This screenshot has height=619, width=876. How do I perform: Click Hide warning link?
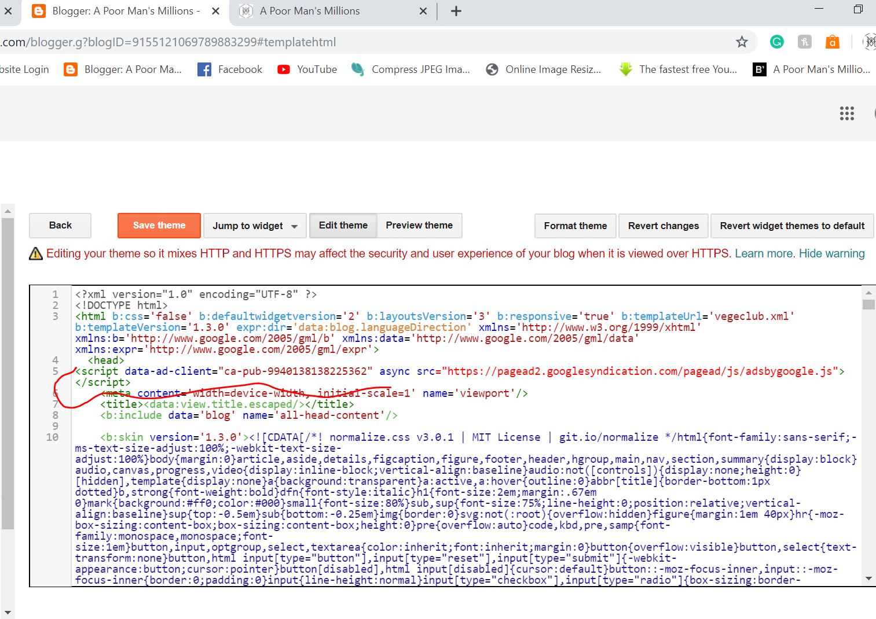pos(831,253)
